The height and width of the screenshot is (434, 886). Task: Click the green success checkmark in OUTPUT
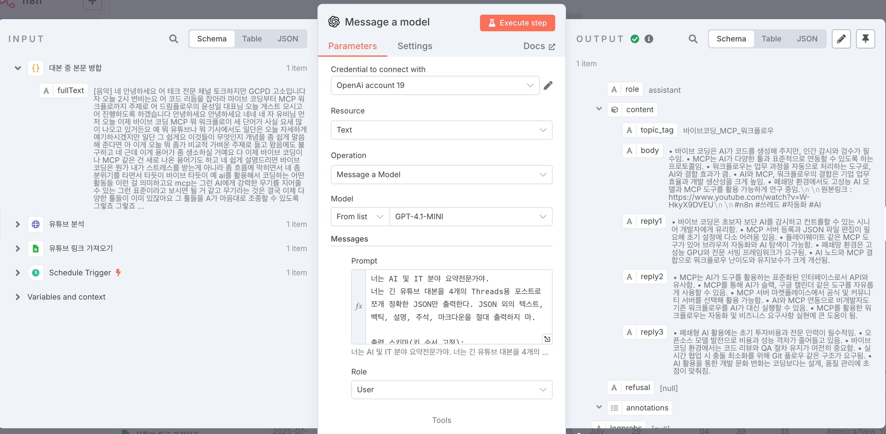635,39
